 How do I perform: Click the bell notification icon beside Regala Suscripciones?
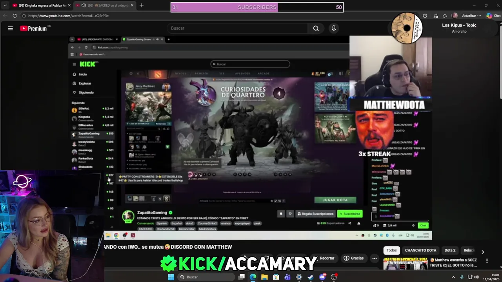click(281, 214)
